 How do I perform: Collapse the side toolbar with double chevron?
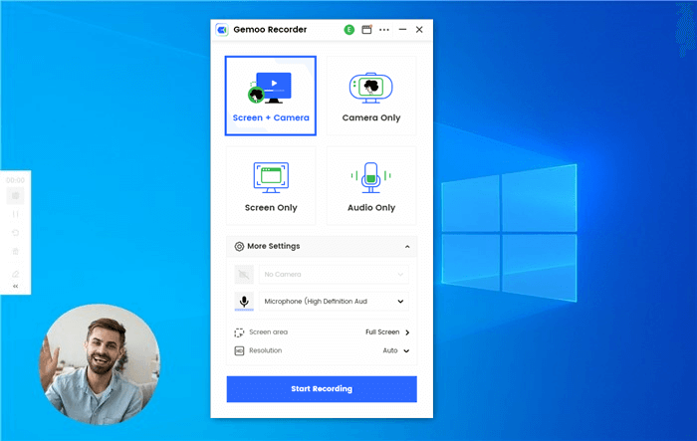click(x=16, y=287)
